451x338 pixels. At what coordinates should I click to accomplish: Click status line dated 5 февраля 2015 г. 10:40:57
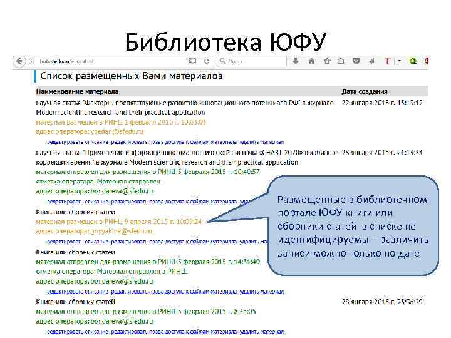148,172
